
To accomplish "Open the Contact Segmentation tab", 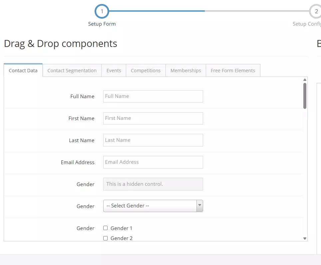I will (x=72, y=71).
